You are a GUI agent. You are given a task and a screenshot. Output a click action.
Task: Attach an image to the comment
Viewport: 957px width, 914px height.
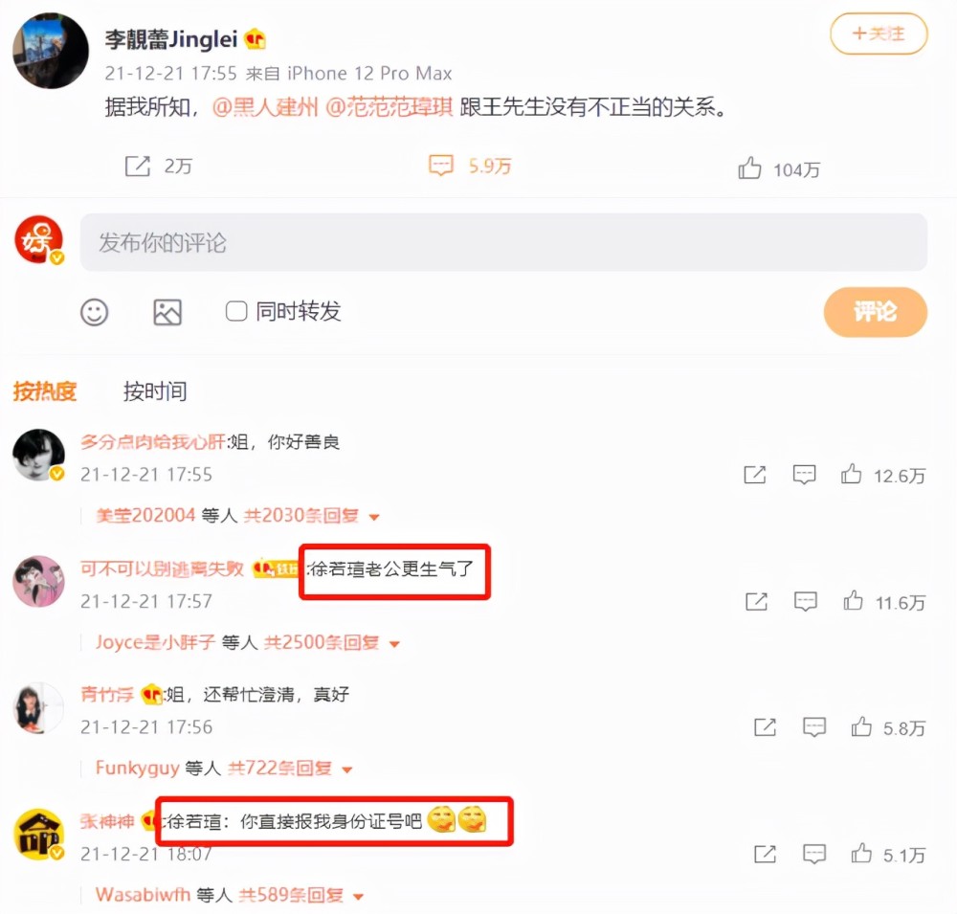167,312
